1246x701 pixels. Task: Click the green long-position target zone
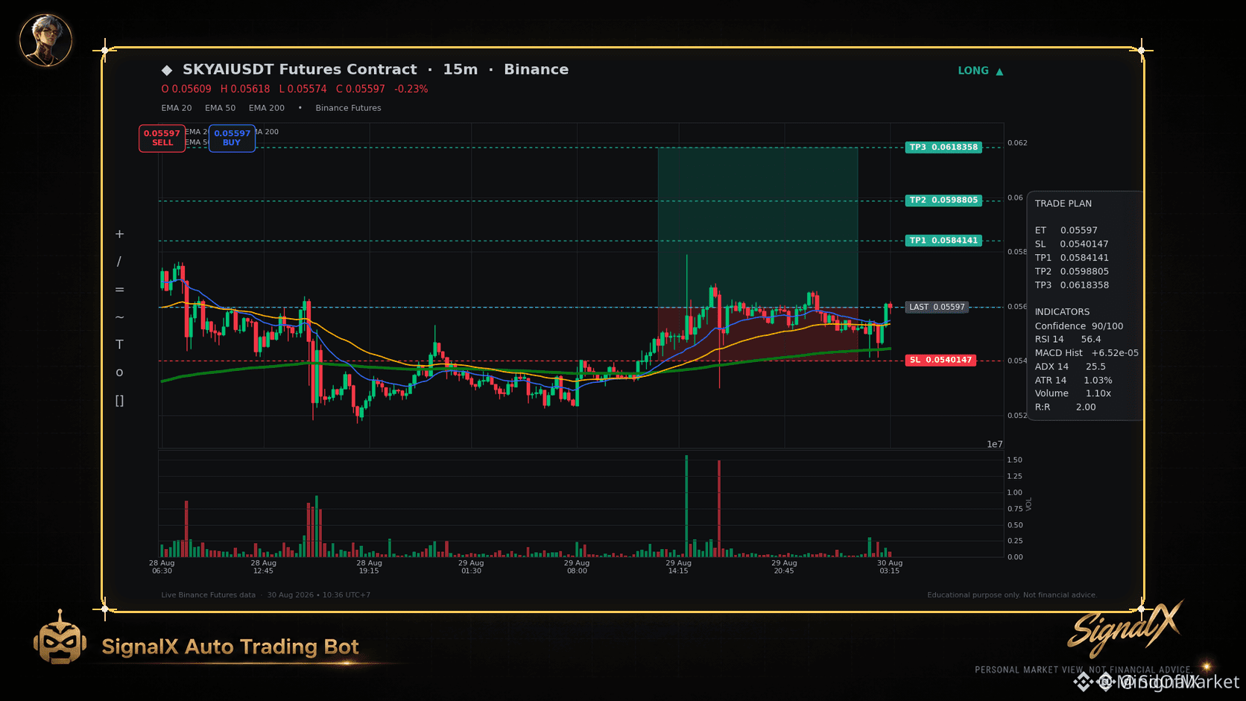pos(758,227)
